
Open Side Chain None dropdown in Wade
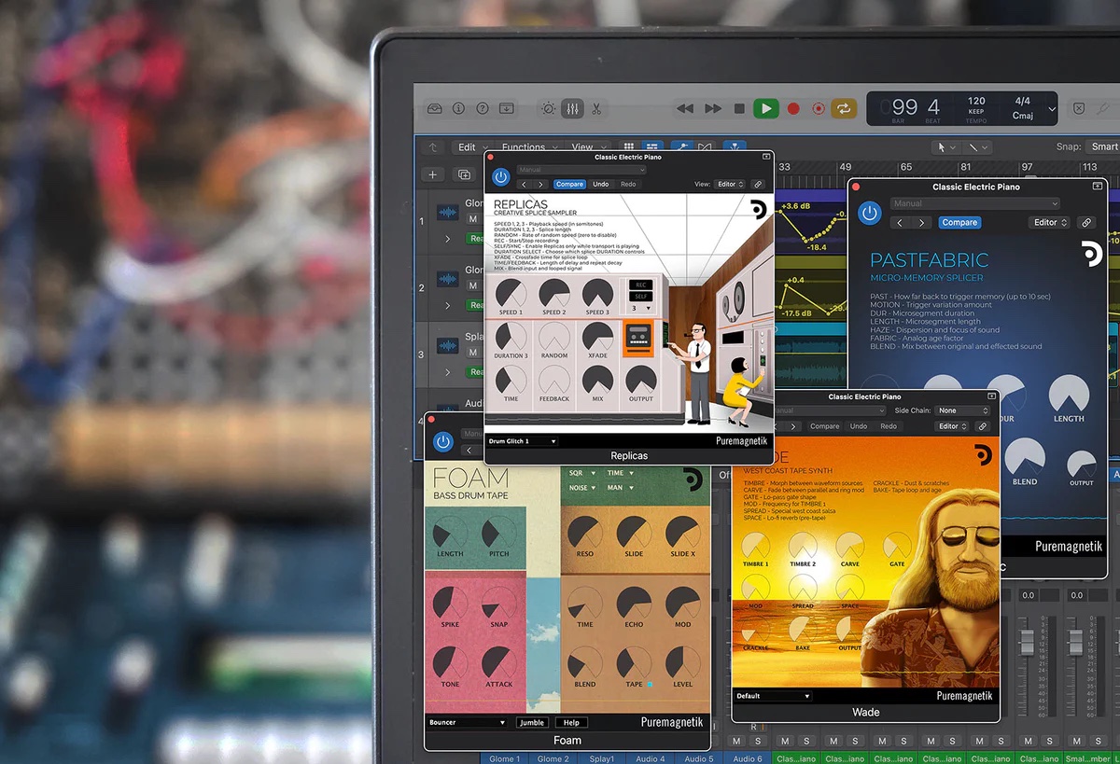pos(964,410)
